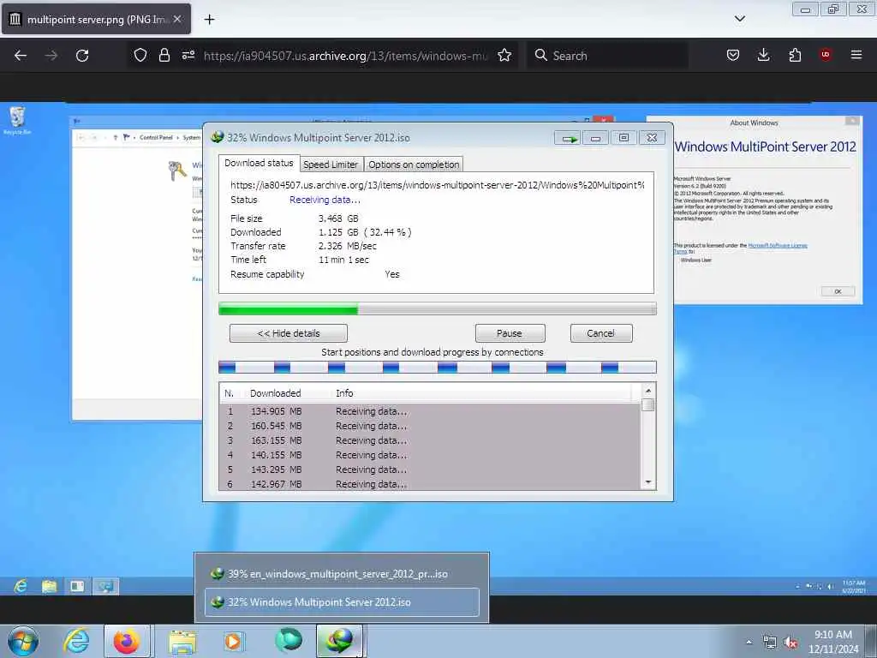Select connection row 3 with 163.155 MB
The image size is (877, 658).
coord(430,440)
